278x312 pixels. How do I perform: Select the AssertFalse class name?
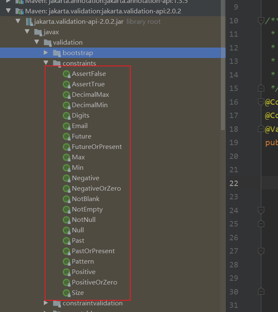coord(89,74)
